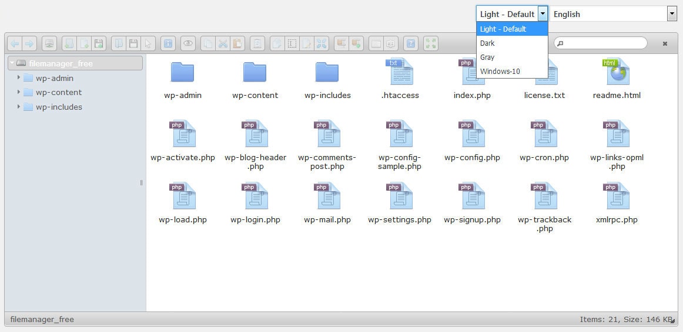Screen dimensions: 683x332
Task: Click the Back navigation arrow
Action: (x=15, y=43)
